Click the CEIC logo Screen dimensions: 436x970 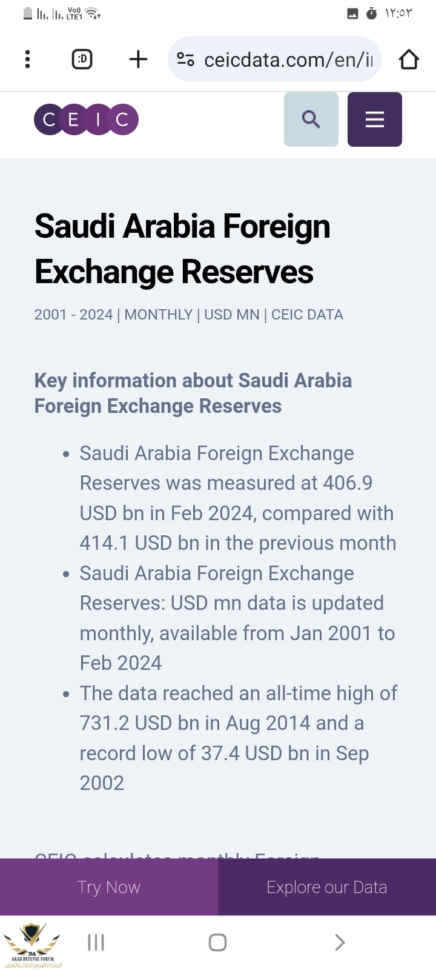[87, 119]
